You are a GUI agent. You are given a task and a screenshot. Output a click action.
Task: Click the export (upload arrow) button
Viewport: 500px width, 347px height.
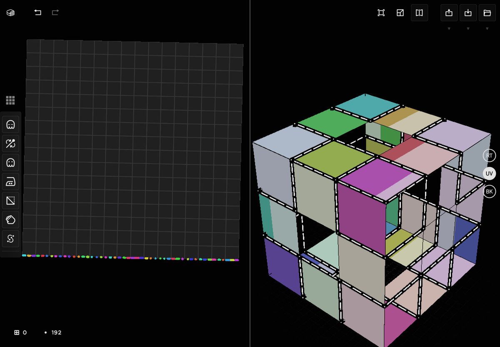pos(449,13)
